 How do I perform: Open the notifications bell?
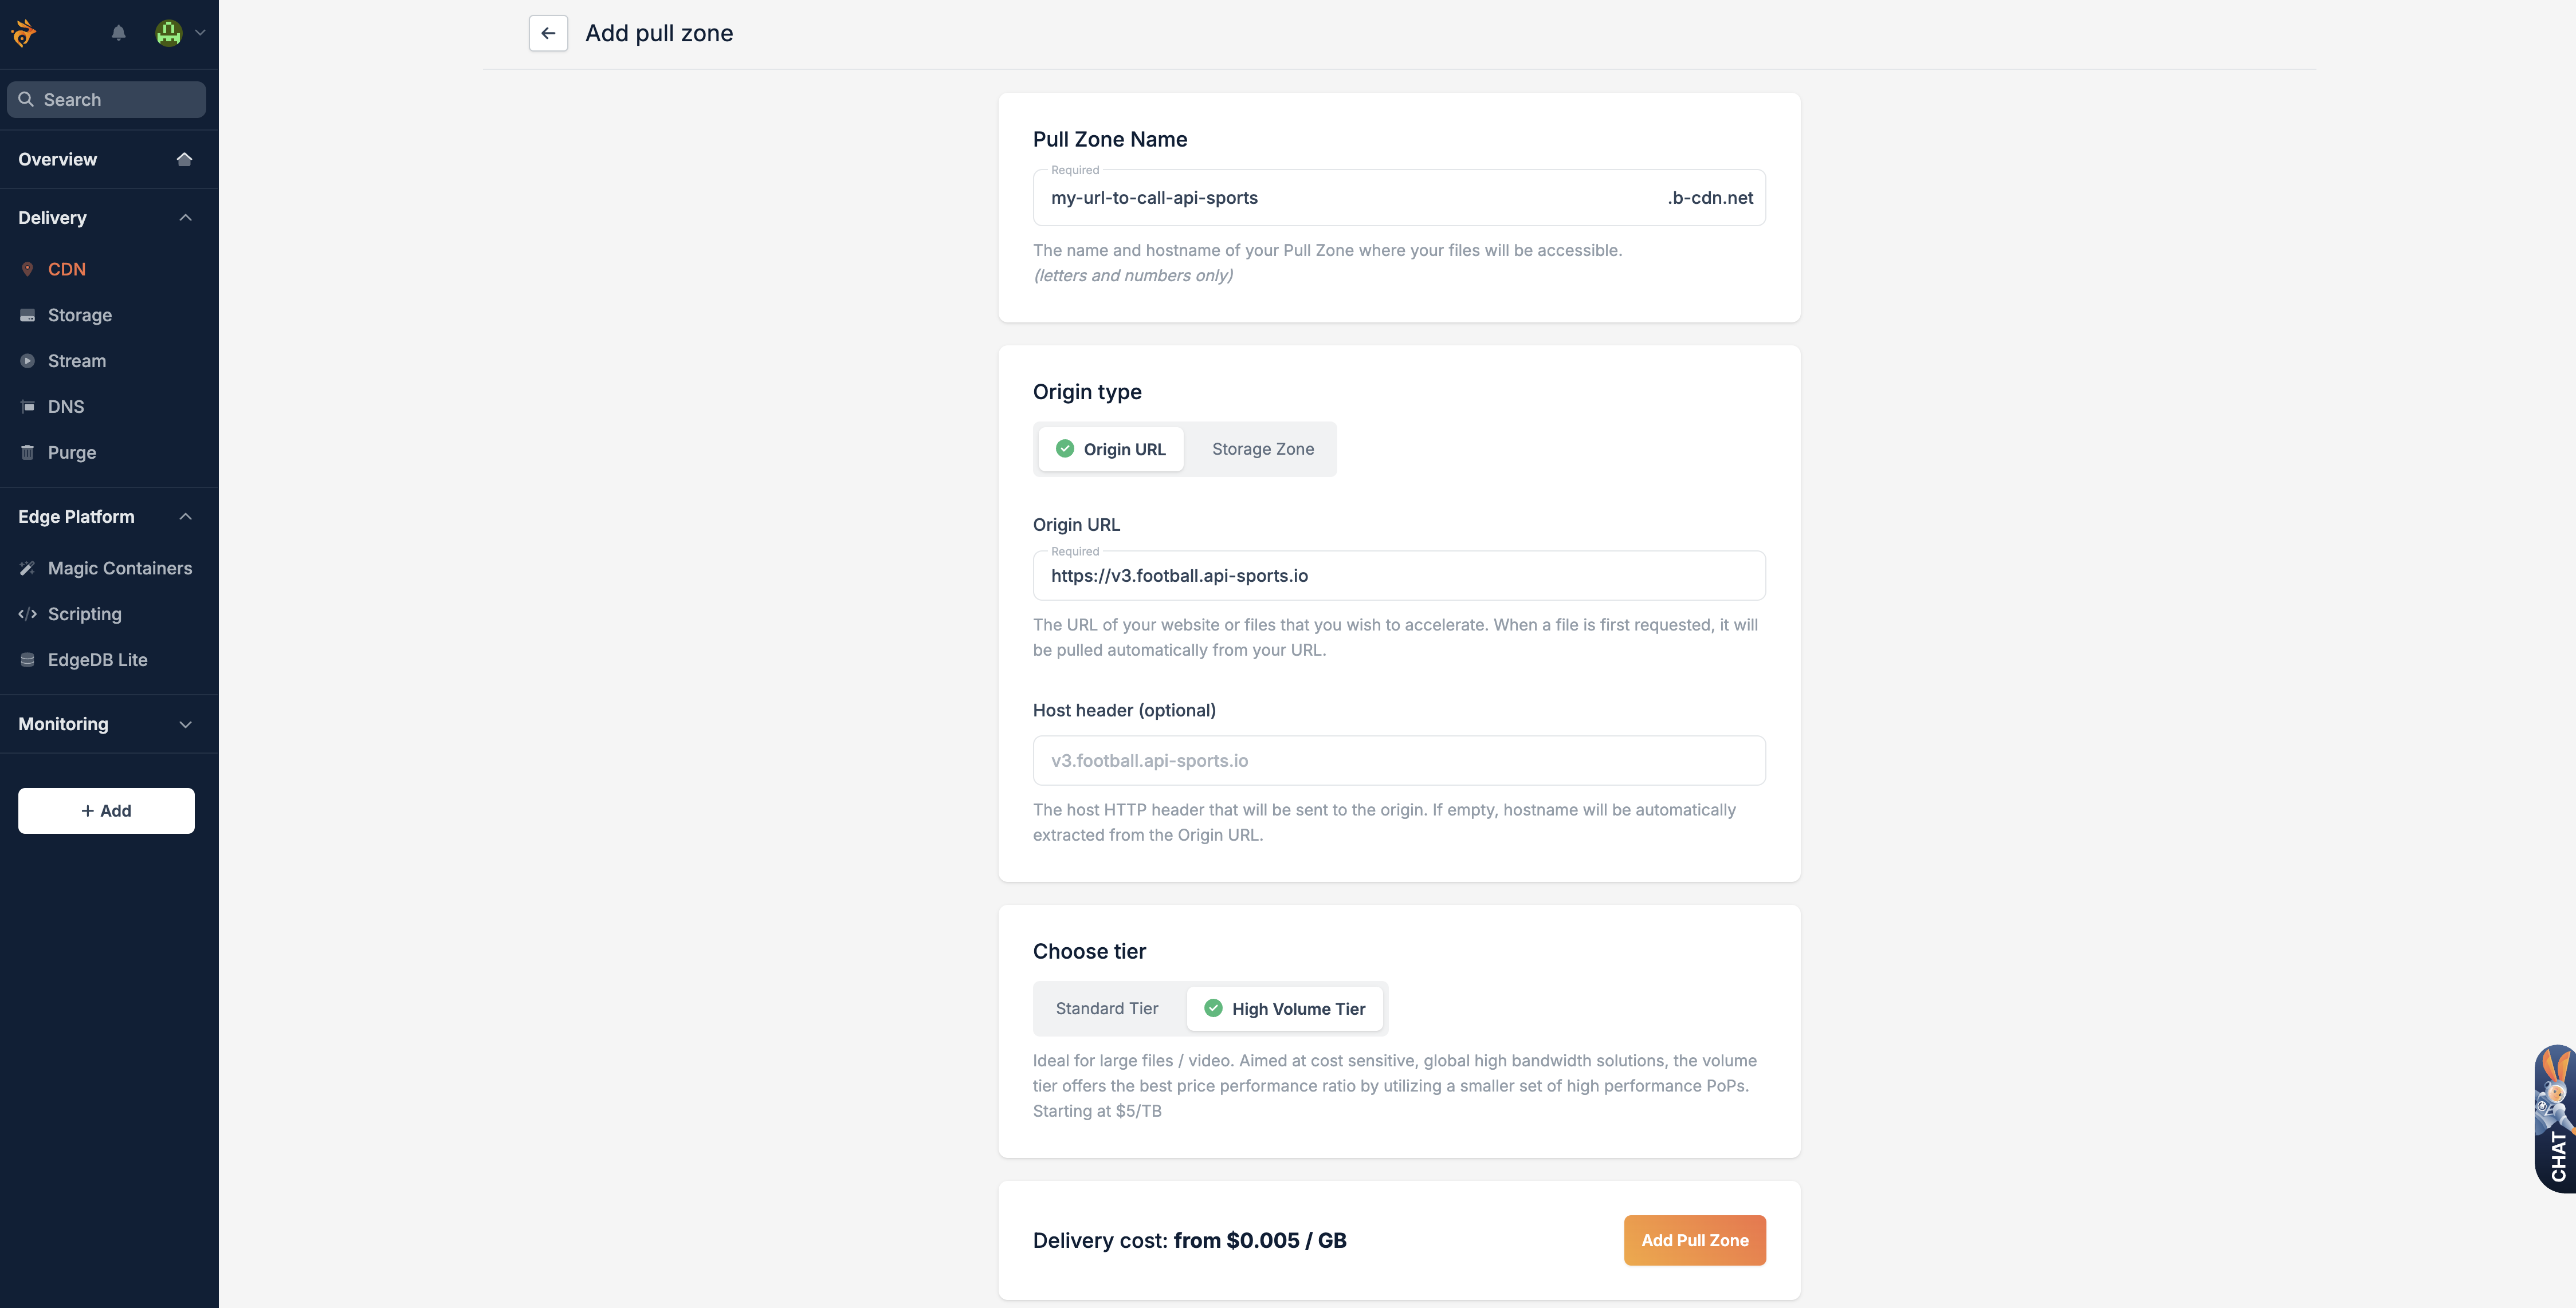pyautogui.click(x=118, y=33)
